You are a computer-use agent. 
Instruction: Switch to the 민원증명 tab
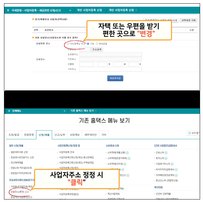coord(29,135)
